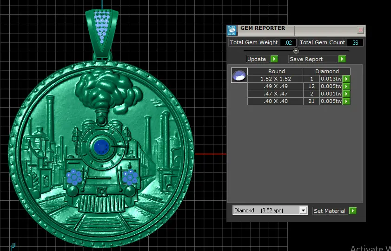This screenshot has width=391, height=251.
Task: Click the Total Gem Count value 36
Action: click(x=355, y=42)
